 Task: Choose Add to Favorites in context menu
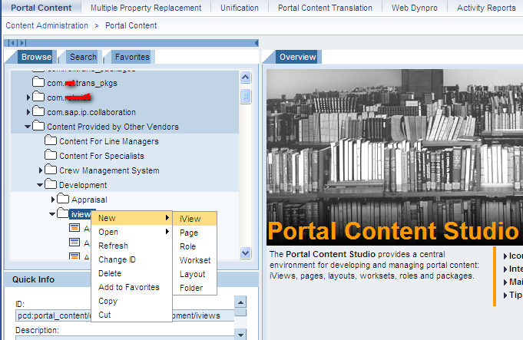129,287
